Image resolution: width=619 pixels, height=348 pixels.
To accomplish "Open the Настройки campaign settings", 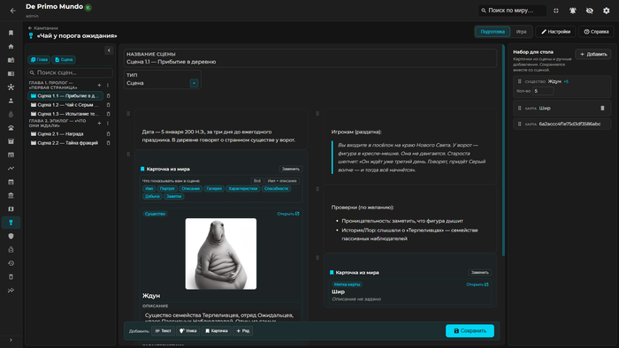I will pyautogui.click(x=555, y=32).
